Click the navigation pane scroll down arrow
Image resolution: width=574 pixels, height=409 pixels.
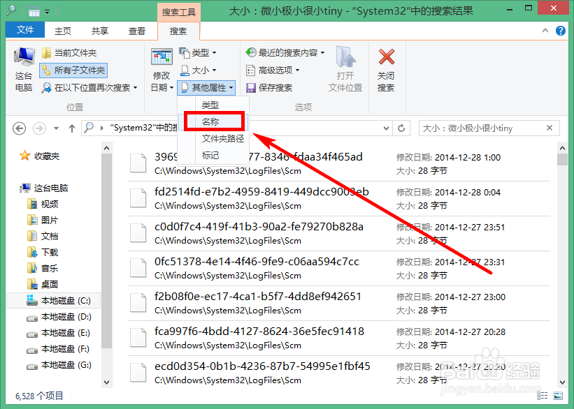point(106,382)
